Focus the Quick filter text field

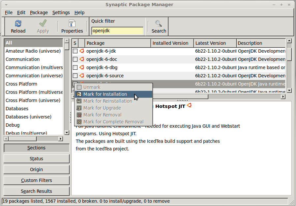pyautogui.click(x=117, y=31)
